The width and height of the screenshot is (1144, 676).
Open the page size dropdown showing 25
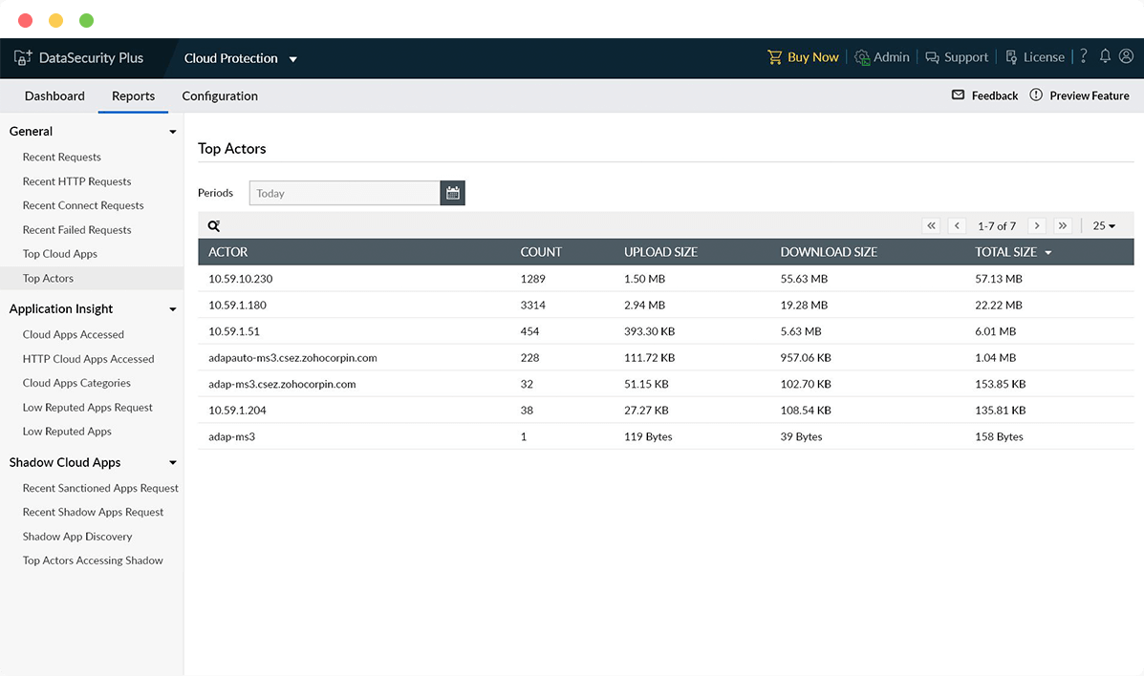(1103, 225)
